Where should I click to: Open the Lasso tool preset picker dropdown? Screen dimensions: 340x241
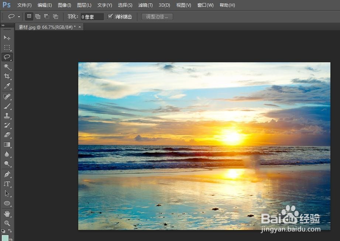tap(19, 17)
